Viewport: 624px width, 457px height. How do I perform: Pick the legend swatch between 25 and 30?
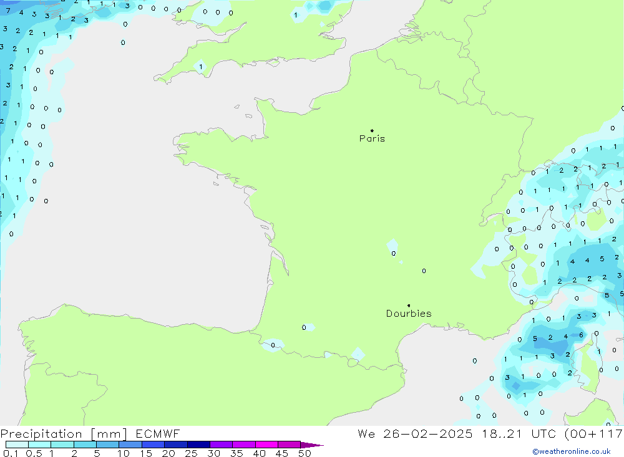coord(198,445)
